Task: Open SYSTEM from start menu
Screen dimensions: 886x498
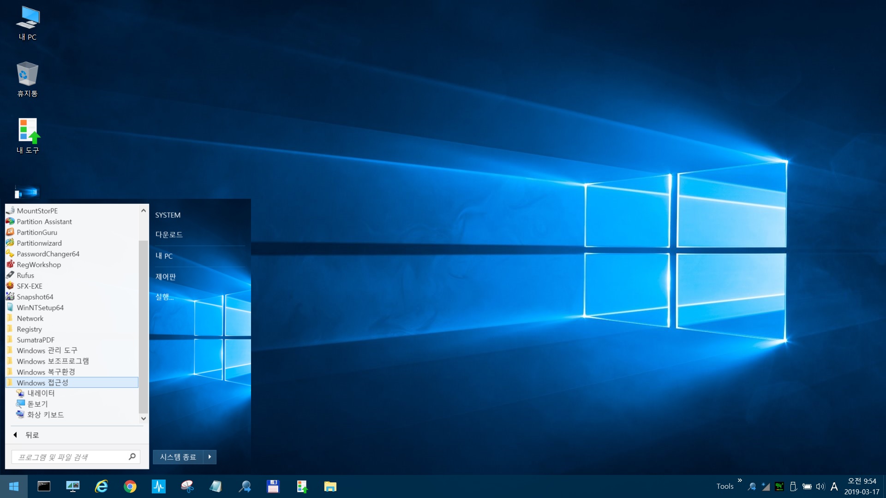Action: 168,215
